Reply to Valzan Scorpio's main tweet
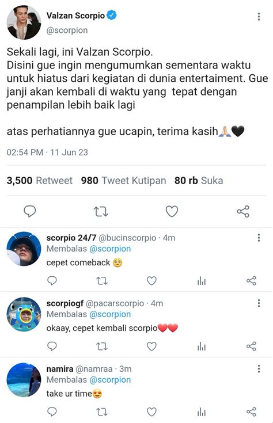Viewport: 273px width, 423px height. [x=30, y=211]
